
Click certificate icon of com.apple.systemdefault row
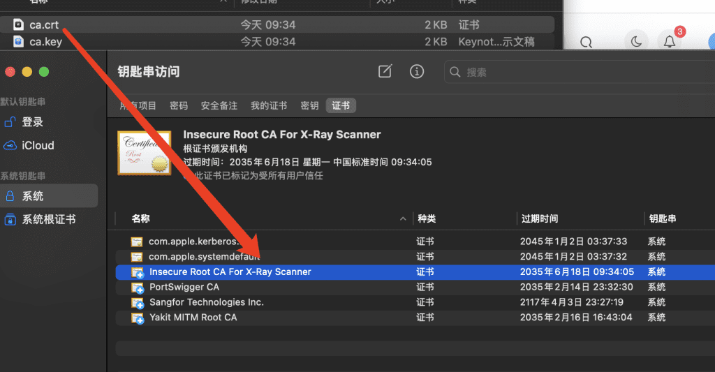point(137,257)
